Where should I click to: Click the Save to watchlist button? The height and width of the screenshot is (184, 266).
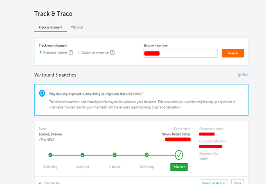pyautogui.click(x=214, y=182)
